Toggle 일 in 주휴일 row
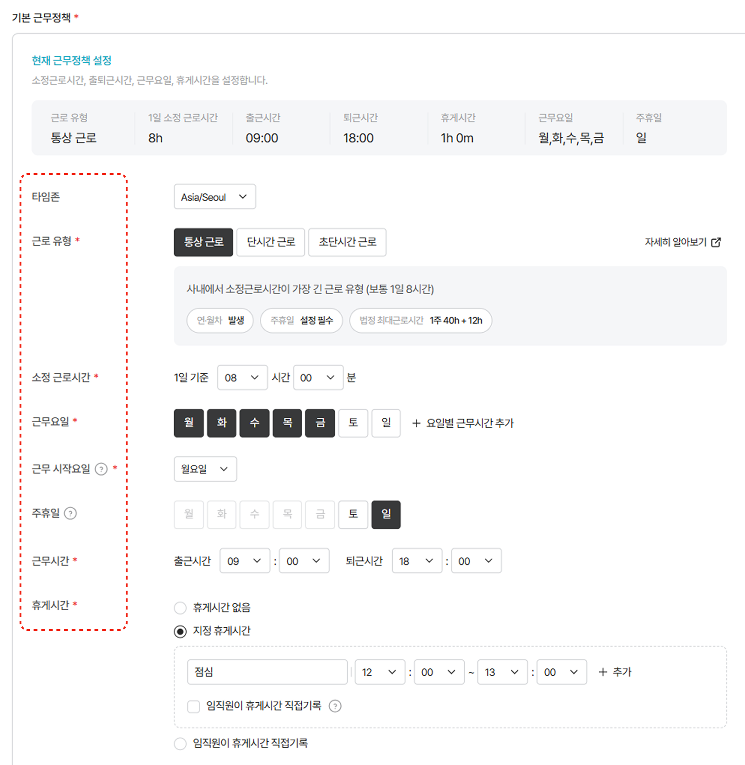Screen dimensions: 745x765 pos(386,515)
